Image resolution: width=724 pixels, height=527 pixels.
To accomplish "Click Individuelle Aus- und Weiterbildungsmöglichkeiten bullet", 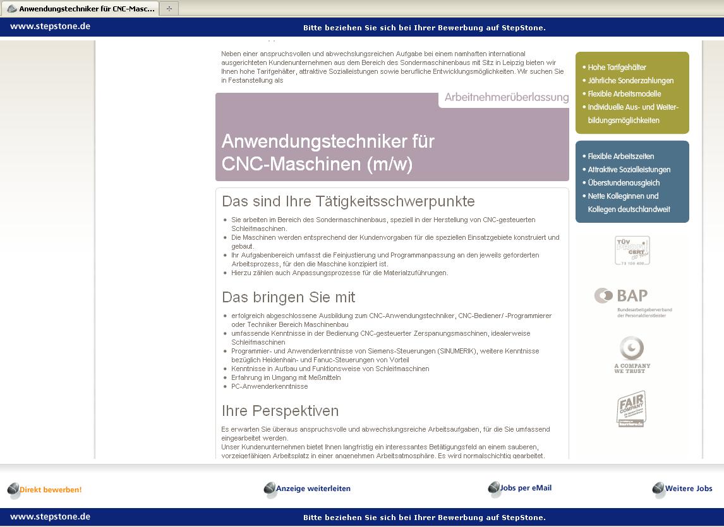I will point(632,114).
